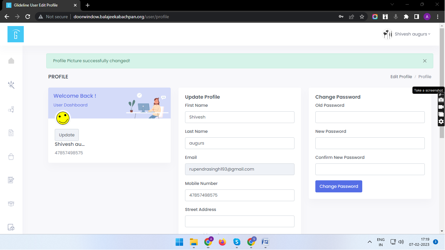Open the edit-note icon in the sidebar
445x250 pixels.
click(11, 180)
